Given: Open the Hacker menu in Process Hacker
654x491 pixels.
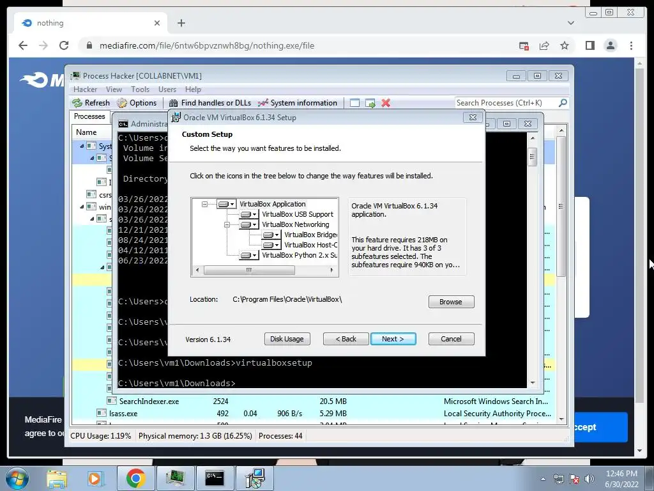Looking at the screenshot, I should tap(85, 90).
